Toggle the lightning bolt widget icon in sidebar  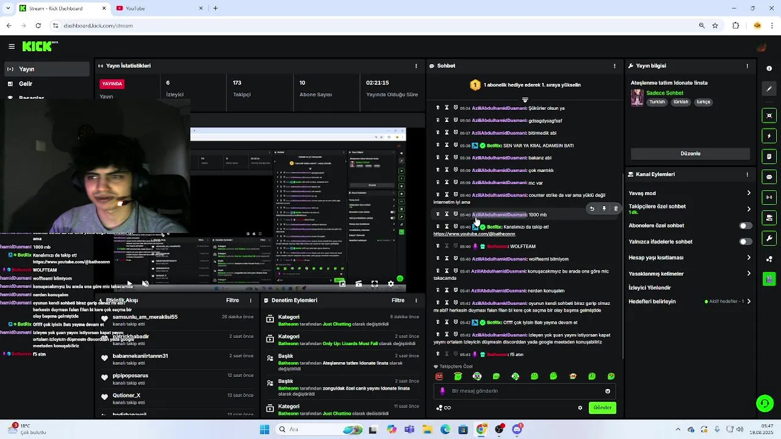(769, 136)
